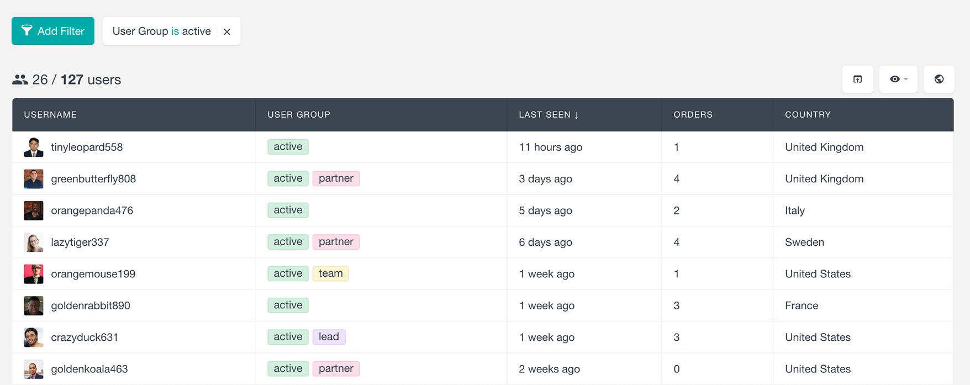
Task: Click the globe icon button
Action: coord(939,79)
